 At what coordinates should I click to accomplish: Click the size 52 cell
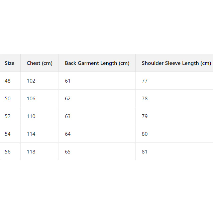coord(8,116)
